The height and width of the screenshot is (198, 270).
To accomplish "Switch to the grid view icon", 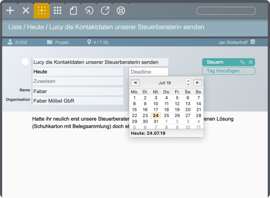I will pyautogui.click(x=58, y=11).
